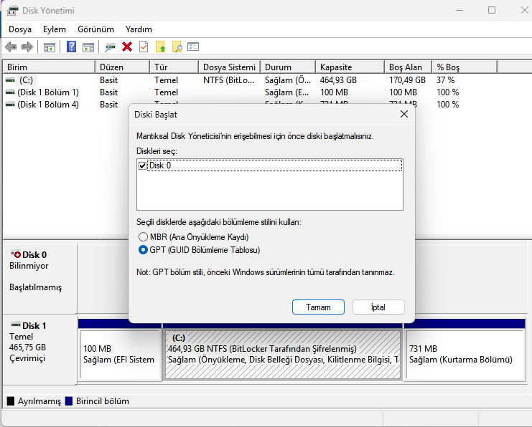Select the 731 MB Kurtarma Bölümü partition
532x427 pixels.
pos(465,354)
